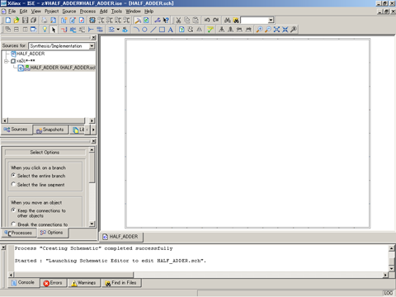The height and width of the screenshot is (297, 396).
Task: Select the Line drawing tool
Action: 153,30
